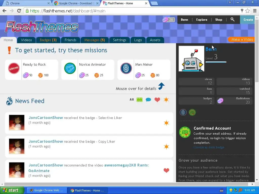Filter news feed by comments bubble icon
This screenshot has height=194, width=259.
pyautogui.click(x=148, y=100)
